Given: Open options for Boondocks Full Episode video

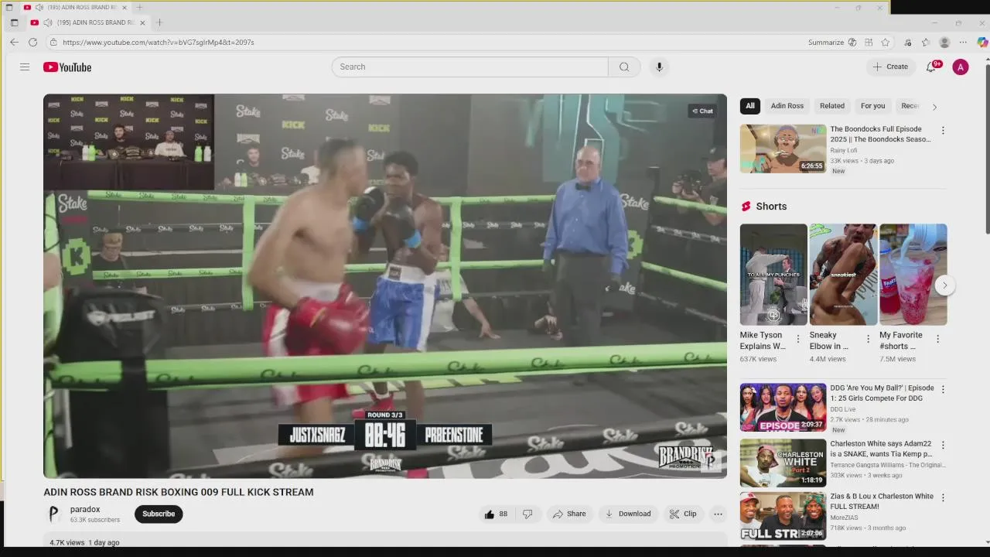Looking at the screenshot, I should click(943, 130).
